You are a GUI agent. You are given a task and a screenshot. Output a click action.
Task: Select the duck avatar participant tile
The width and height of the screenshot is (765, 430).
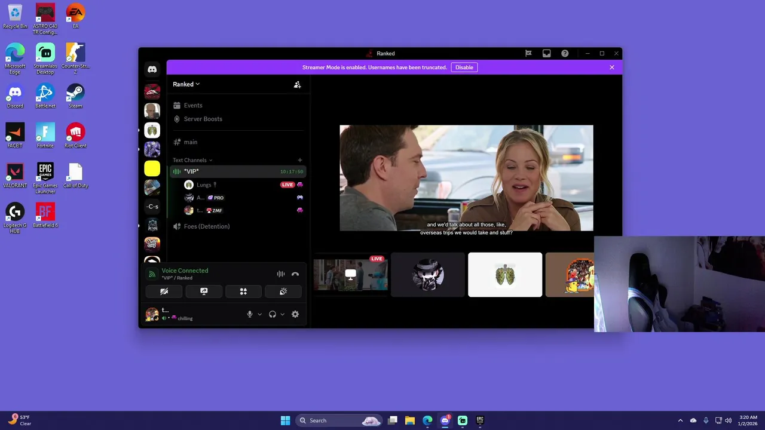[x=570, y=275]
